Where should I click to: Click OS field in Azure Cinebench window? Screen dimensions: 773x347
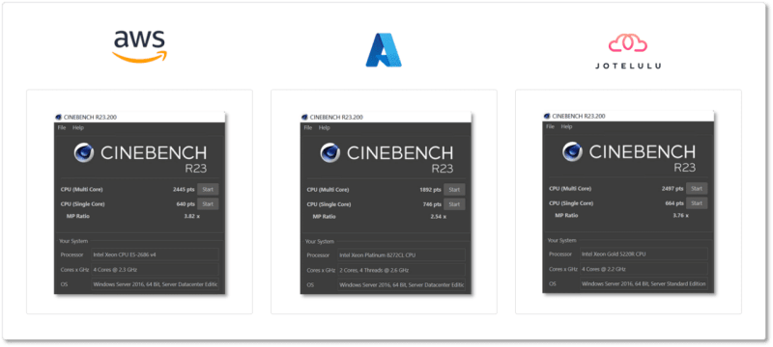pos(401,284)
